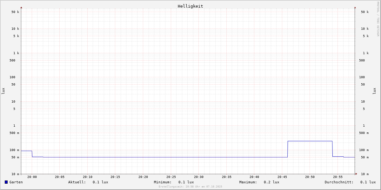Screen dimensions: 381x190
Task: Click the Helligkeit chart title
Action: 190,6
